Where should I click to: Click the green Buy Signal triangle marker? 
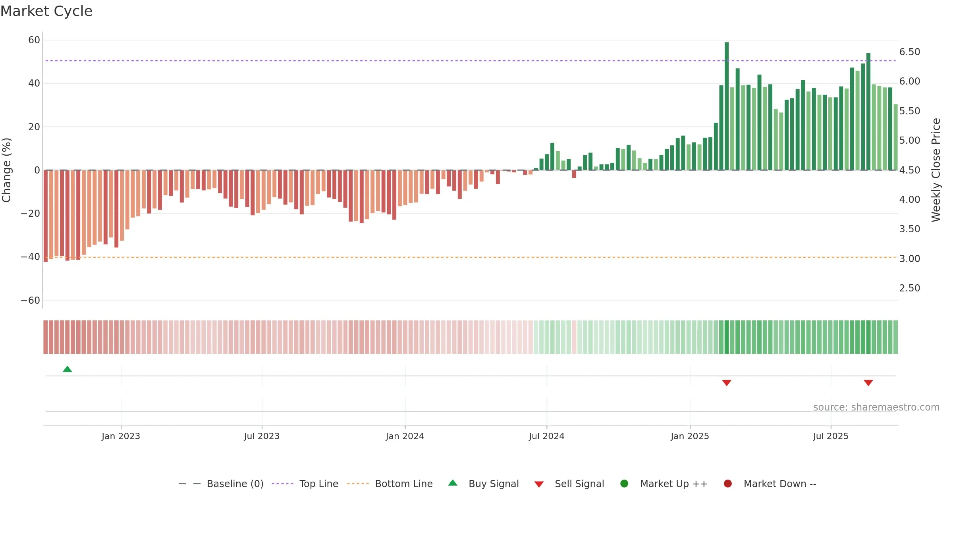tap(68, 369)
